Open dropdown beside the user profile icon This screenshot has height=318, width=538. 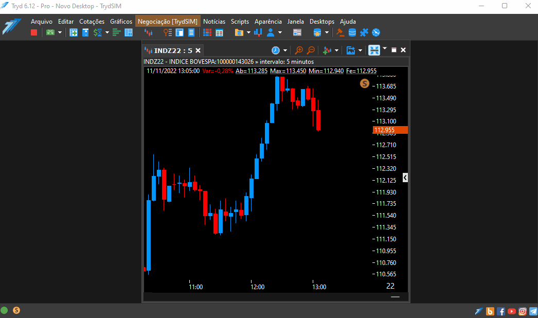point(280,32)
